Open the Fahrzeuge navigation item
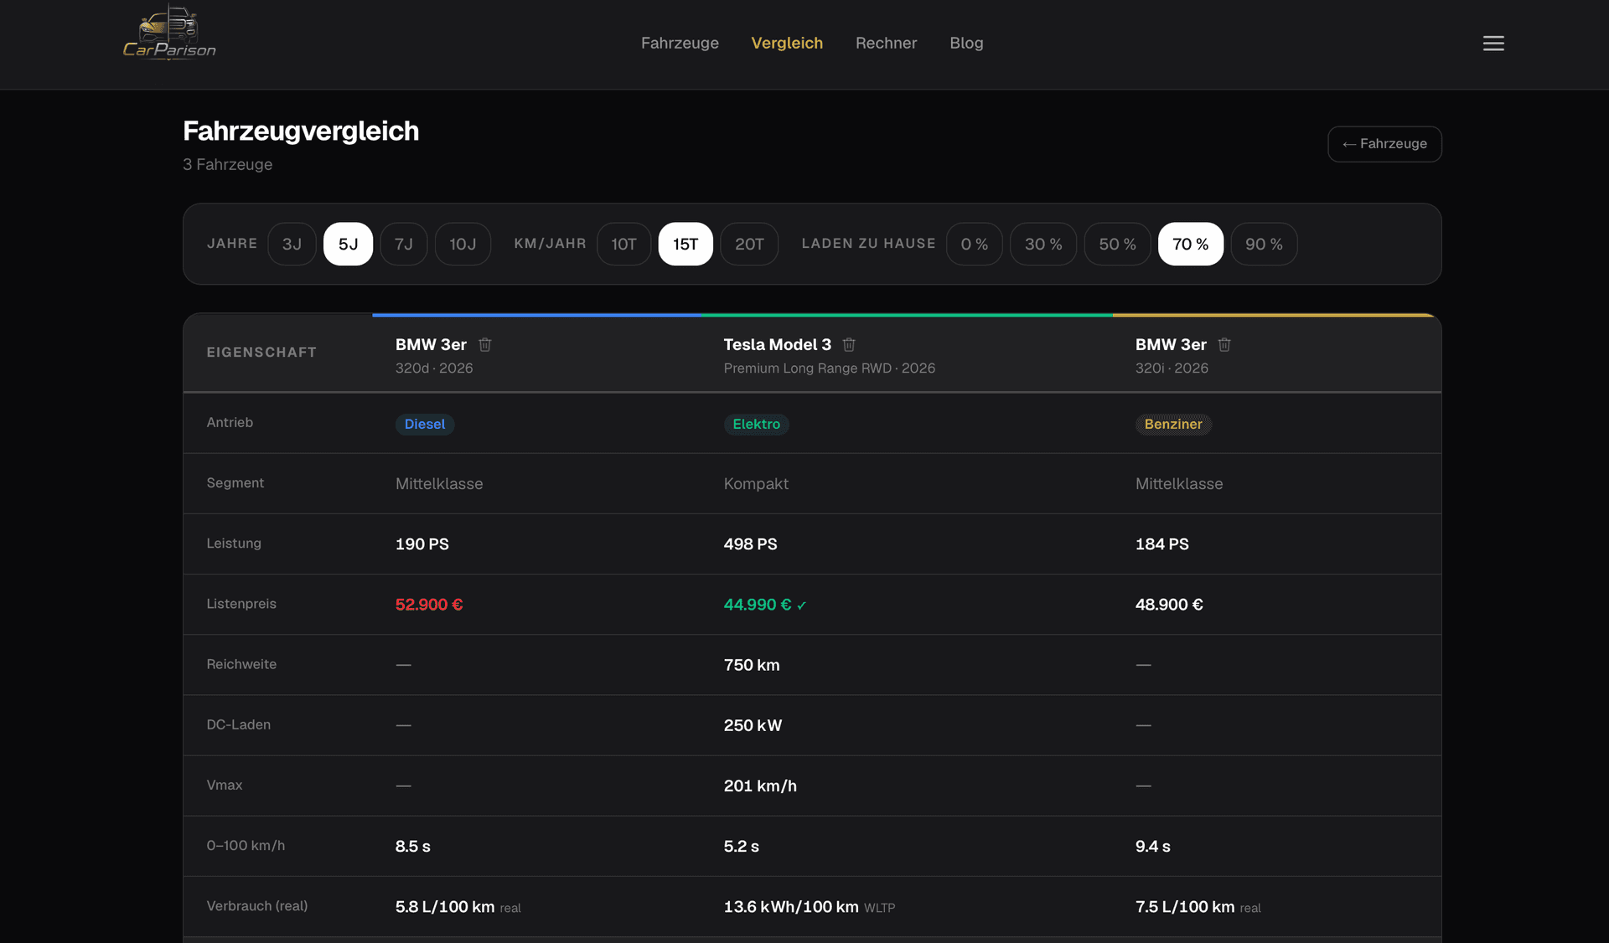The width and height of the screenshot is (1609, 943). [680, 43]
